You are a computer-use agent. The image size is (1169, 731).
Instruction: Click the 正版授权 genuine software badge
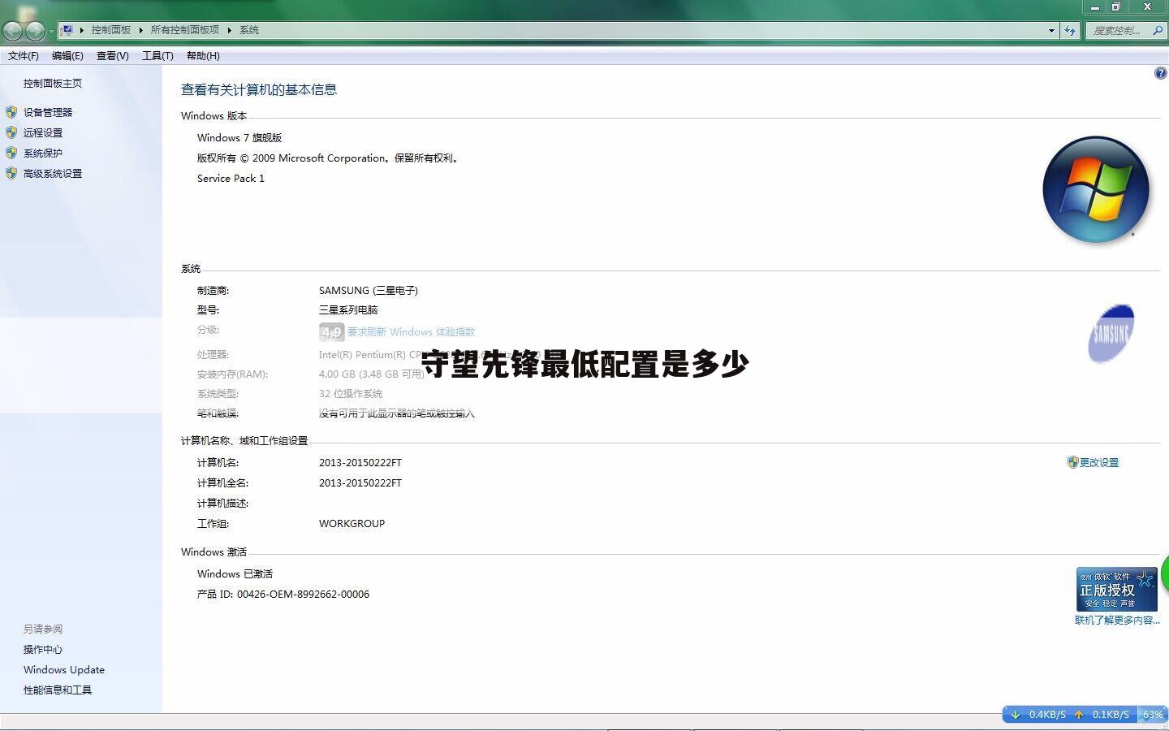[x=1117, y=589]
